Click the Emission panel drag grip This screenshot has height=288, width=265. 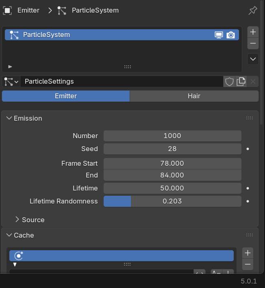coord(250,118)
